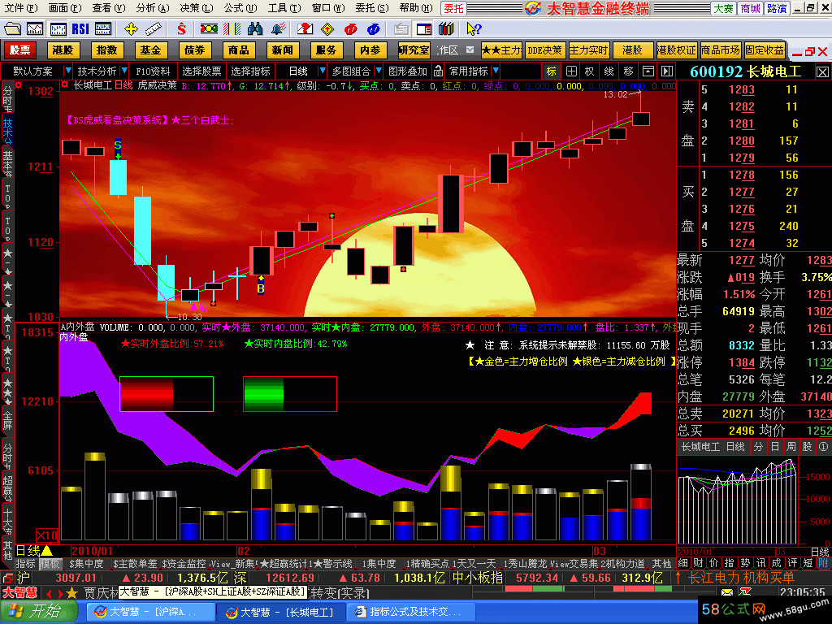The width and height of the screenshot is (832, 624).
Task: Open the 工具(T) menu
Action: click(284, 8)
